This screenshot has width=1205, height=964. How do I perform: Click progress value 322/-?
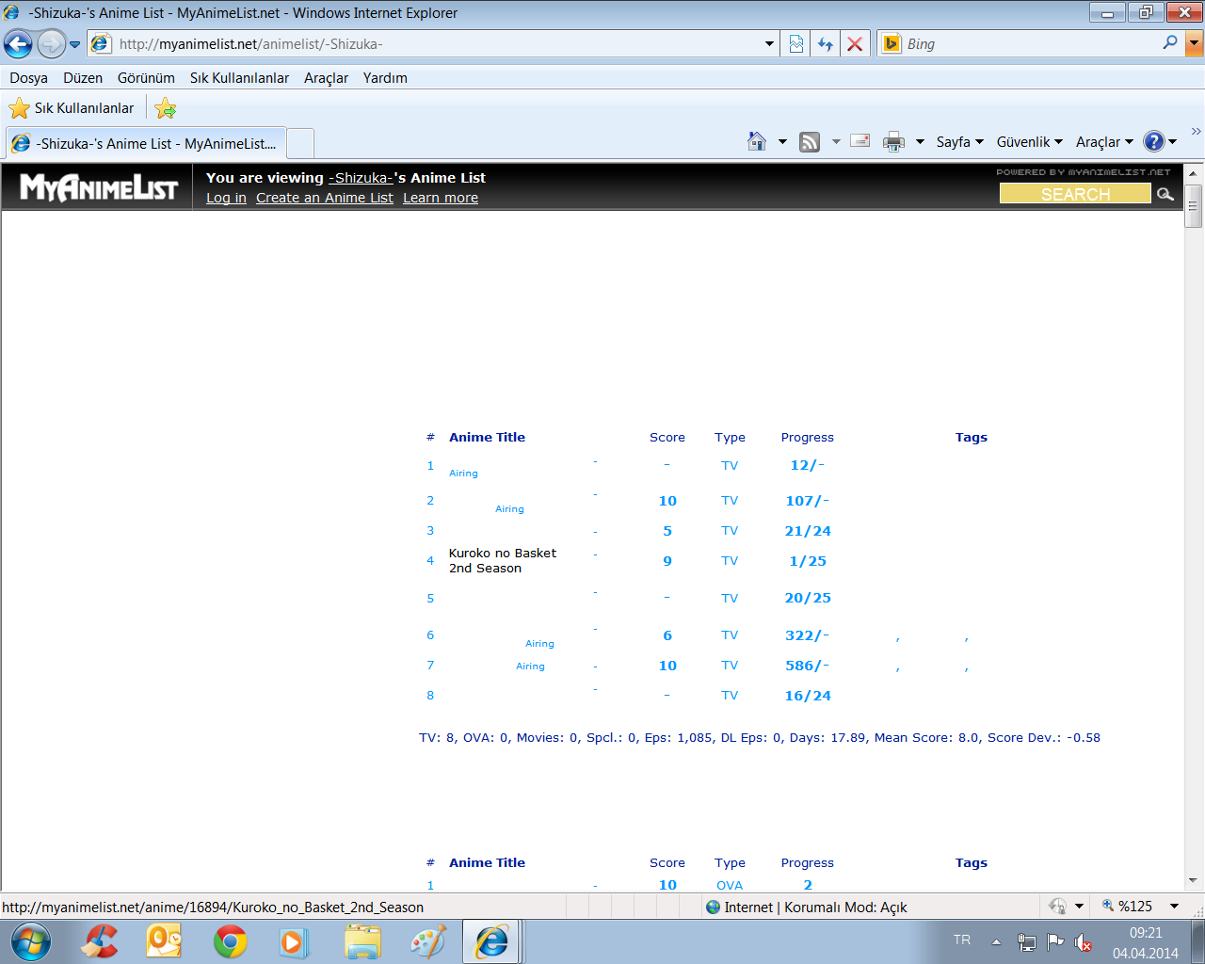[808, 635]
